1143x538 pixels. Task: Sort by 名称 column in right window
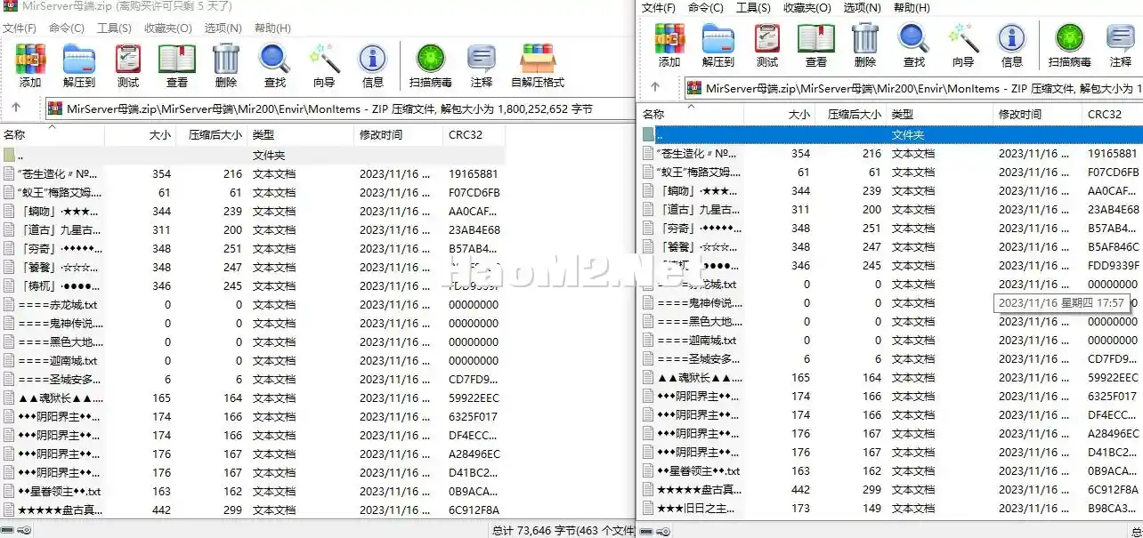click(x=692, y=115)
